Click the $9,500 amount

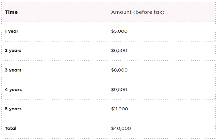(119, 90)
